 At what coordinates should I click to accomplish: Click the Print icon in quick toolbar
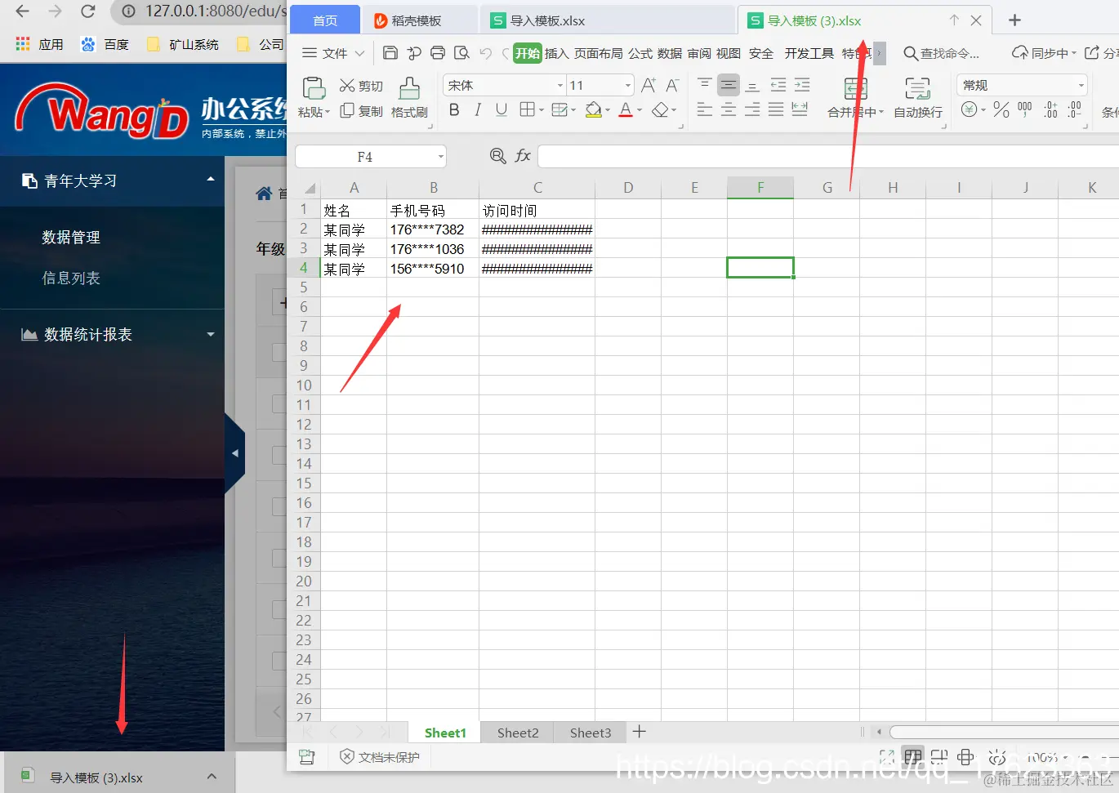[438, 53]
